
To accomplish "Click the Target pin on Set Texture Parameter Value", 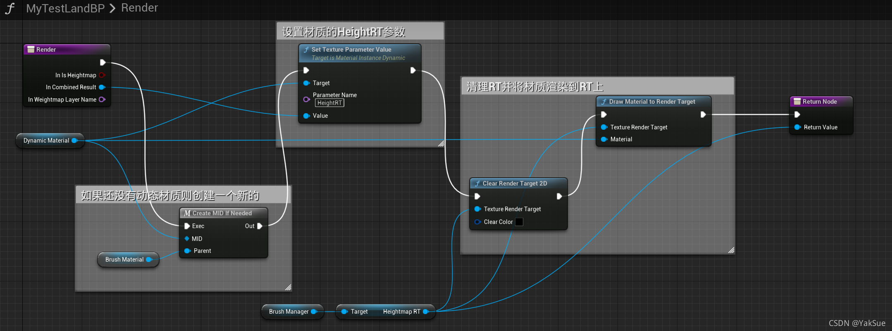I will pos(306,83).
